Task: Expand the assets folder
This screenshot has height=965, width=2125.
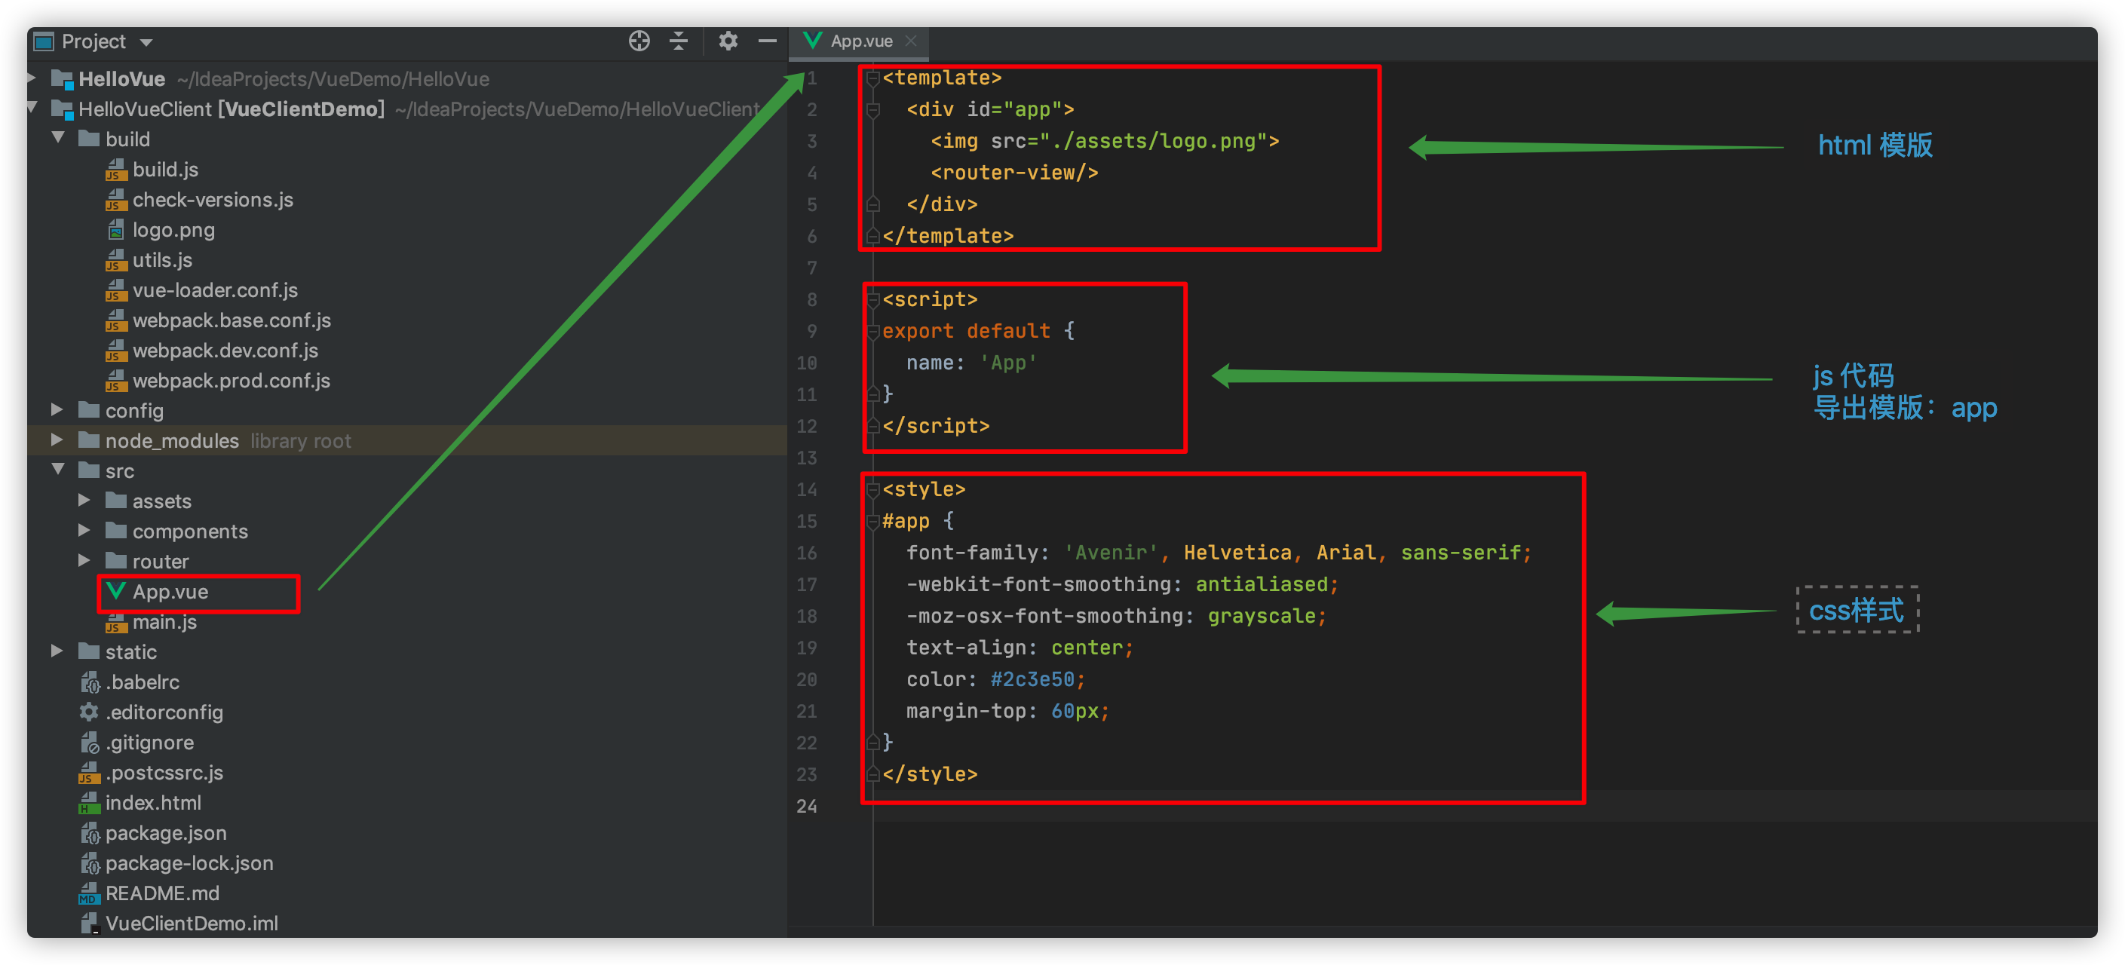Action: point(84,500)
